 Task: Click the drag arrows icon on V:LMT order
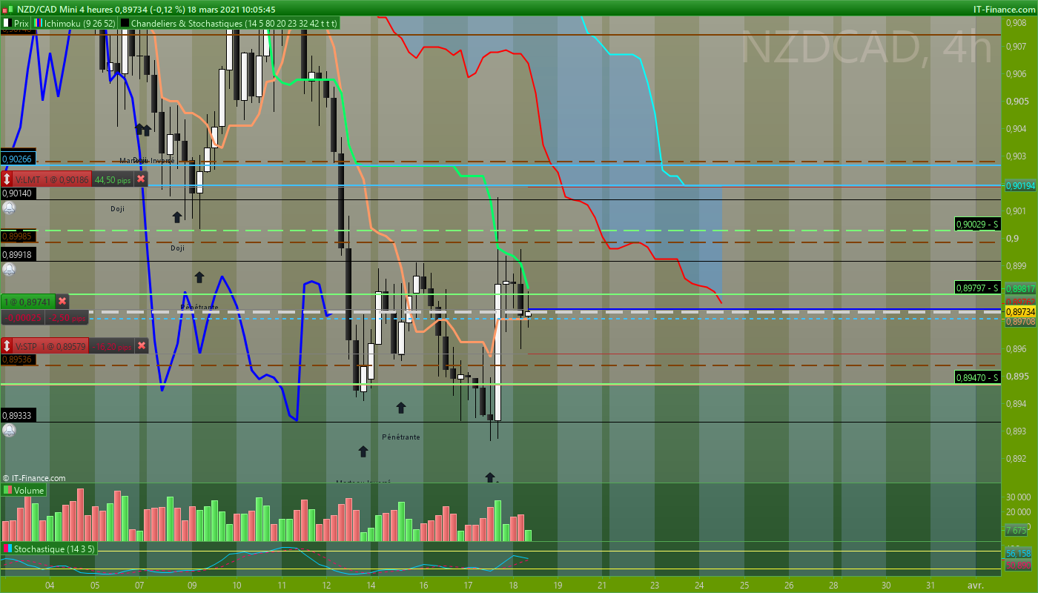[7, 179]
